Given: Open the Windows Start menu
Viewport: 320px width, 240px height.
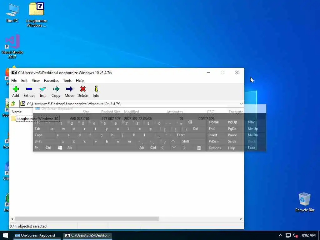Looking at the screenshot, I should point(6,235).
